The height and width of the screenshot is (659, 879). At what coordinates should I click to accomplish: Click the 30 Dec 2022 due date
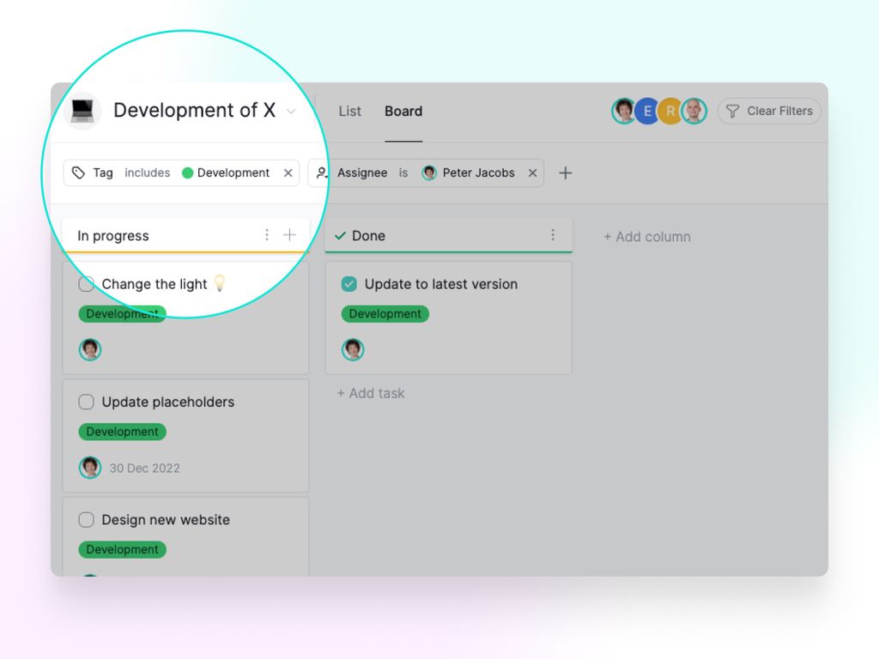pyautogui.click(x=144, y=469)
